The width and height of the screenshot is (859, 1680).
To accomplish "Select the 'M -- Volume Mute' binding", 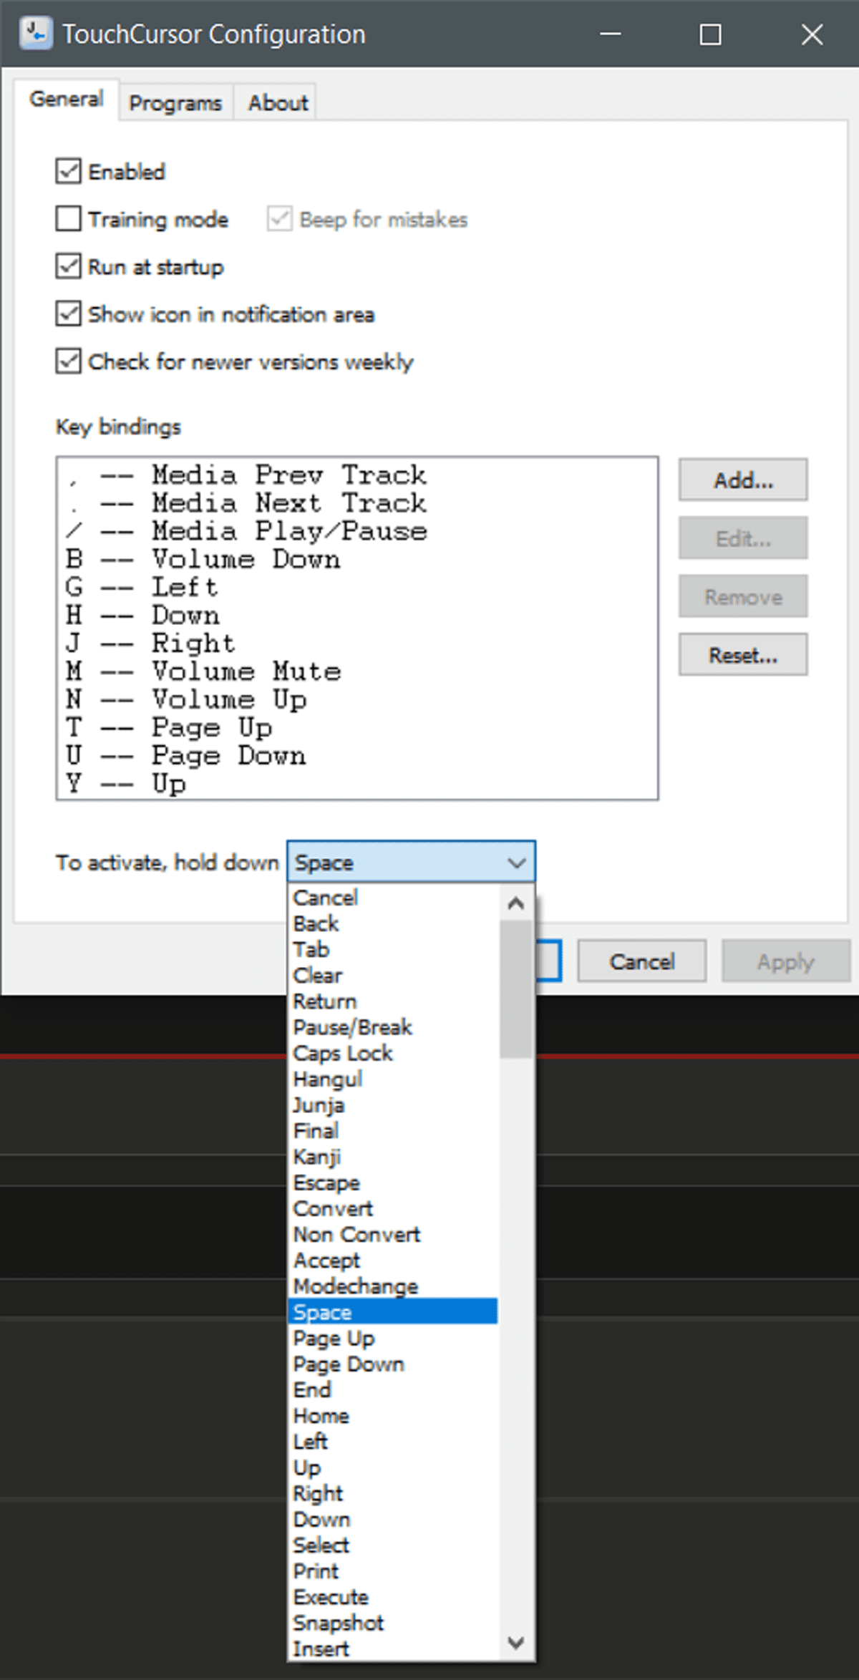I will click(356, 671).
